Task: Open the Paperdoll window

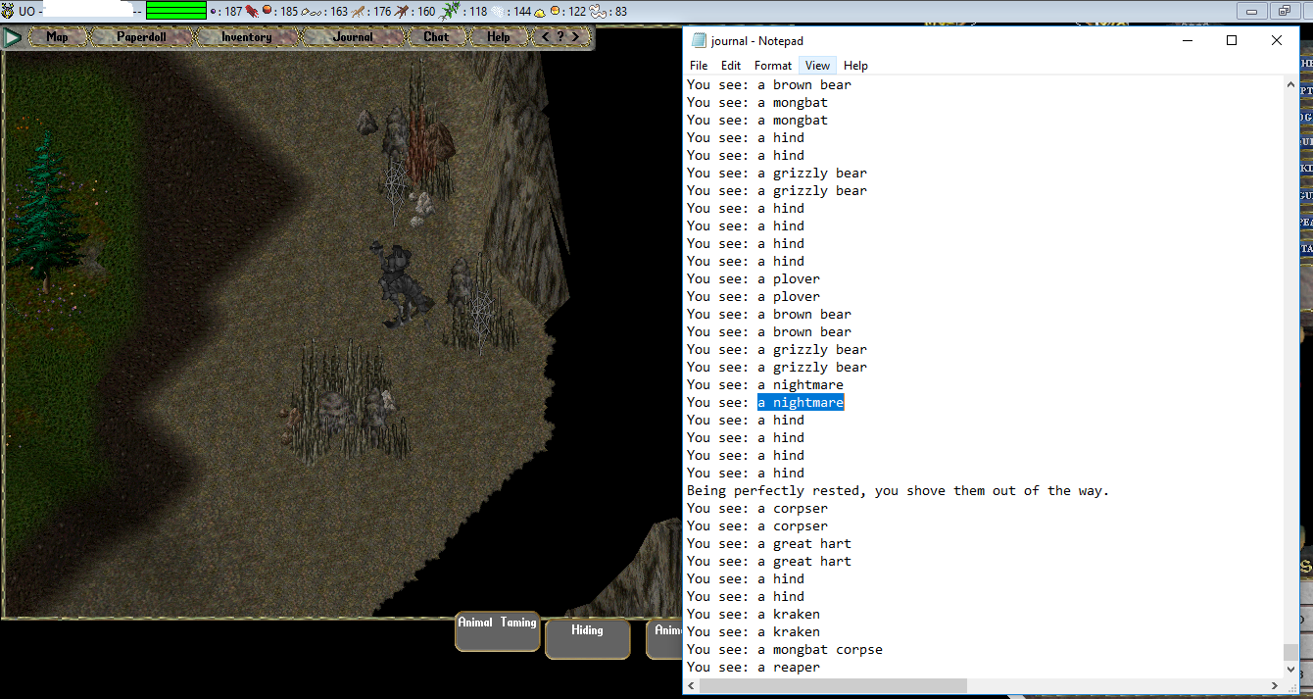Action: coord(141,37)
